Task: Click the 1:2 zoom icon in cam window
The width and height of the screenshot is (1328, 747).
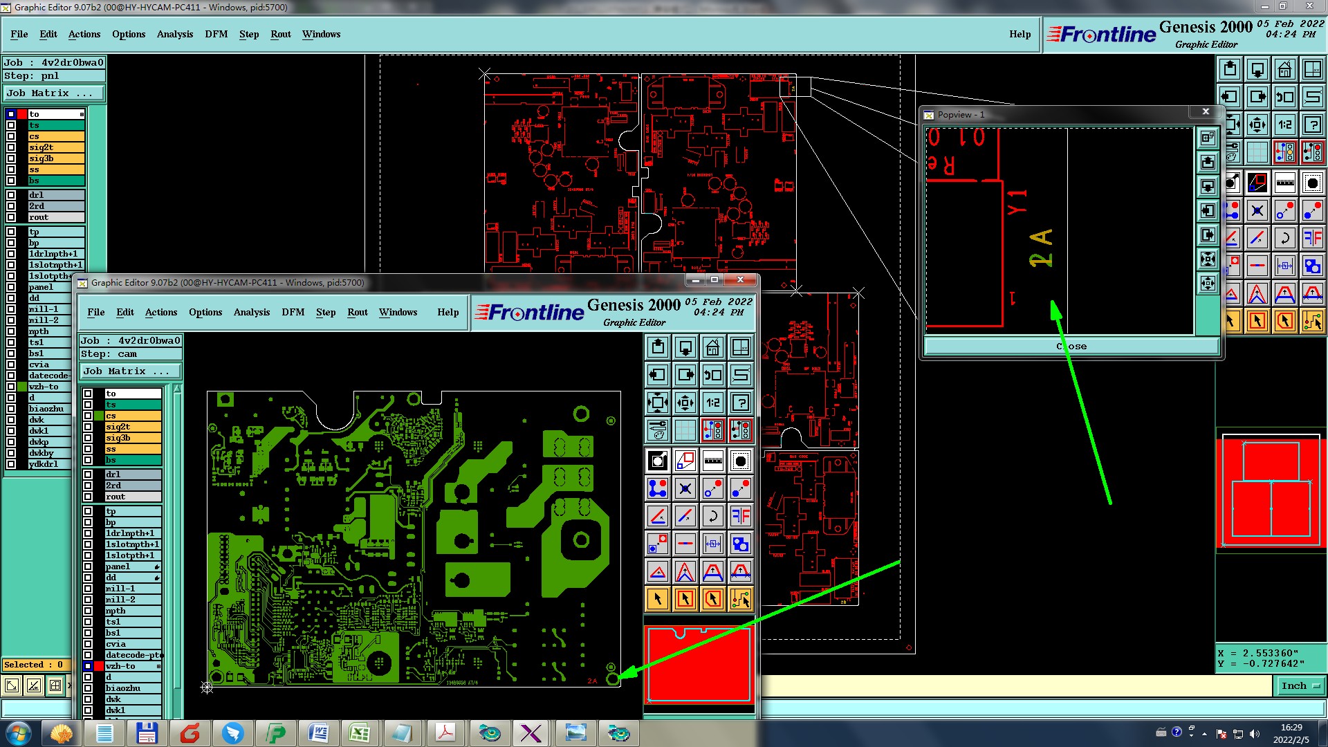Action: coord(712,403)
